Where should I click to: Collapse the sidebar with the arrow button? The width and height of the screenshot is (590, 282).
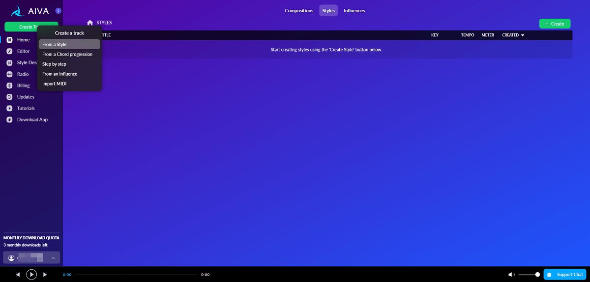pos(59,11)
